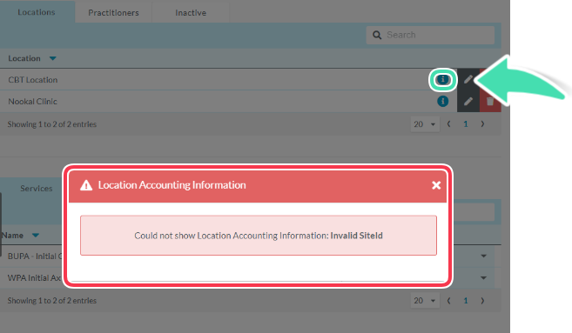Open info icon for CBT Location

(442, 79)
